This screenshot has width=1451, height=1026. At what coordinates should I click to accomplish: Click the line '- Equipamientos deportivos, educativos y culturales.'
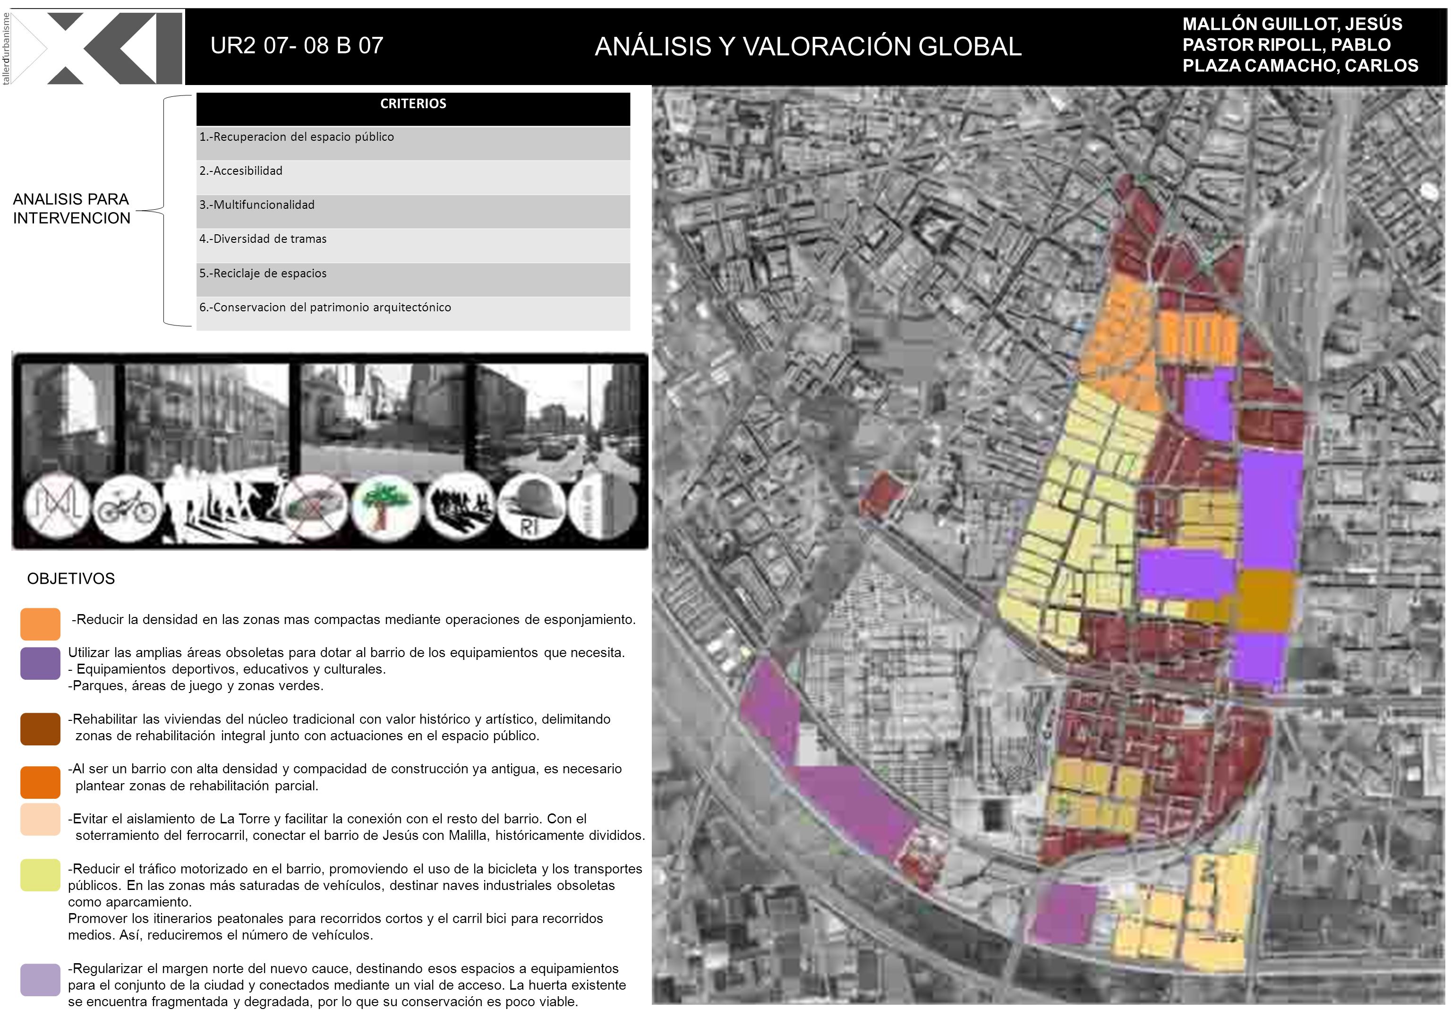(227, 669)
